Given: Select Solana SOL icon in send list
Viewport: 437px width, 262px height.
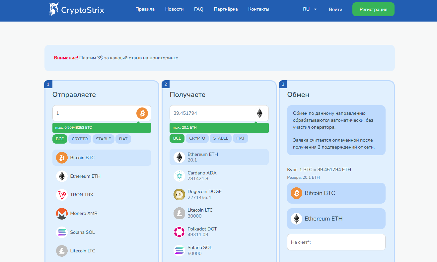Looking at the screenshot, I should tap(62, 232).
